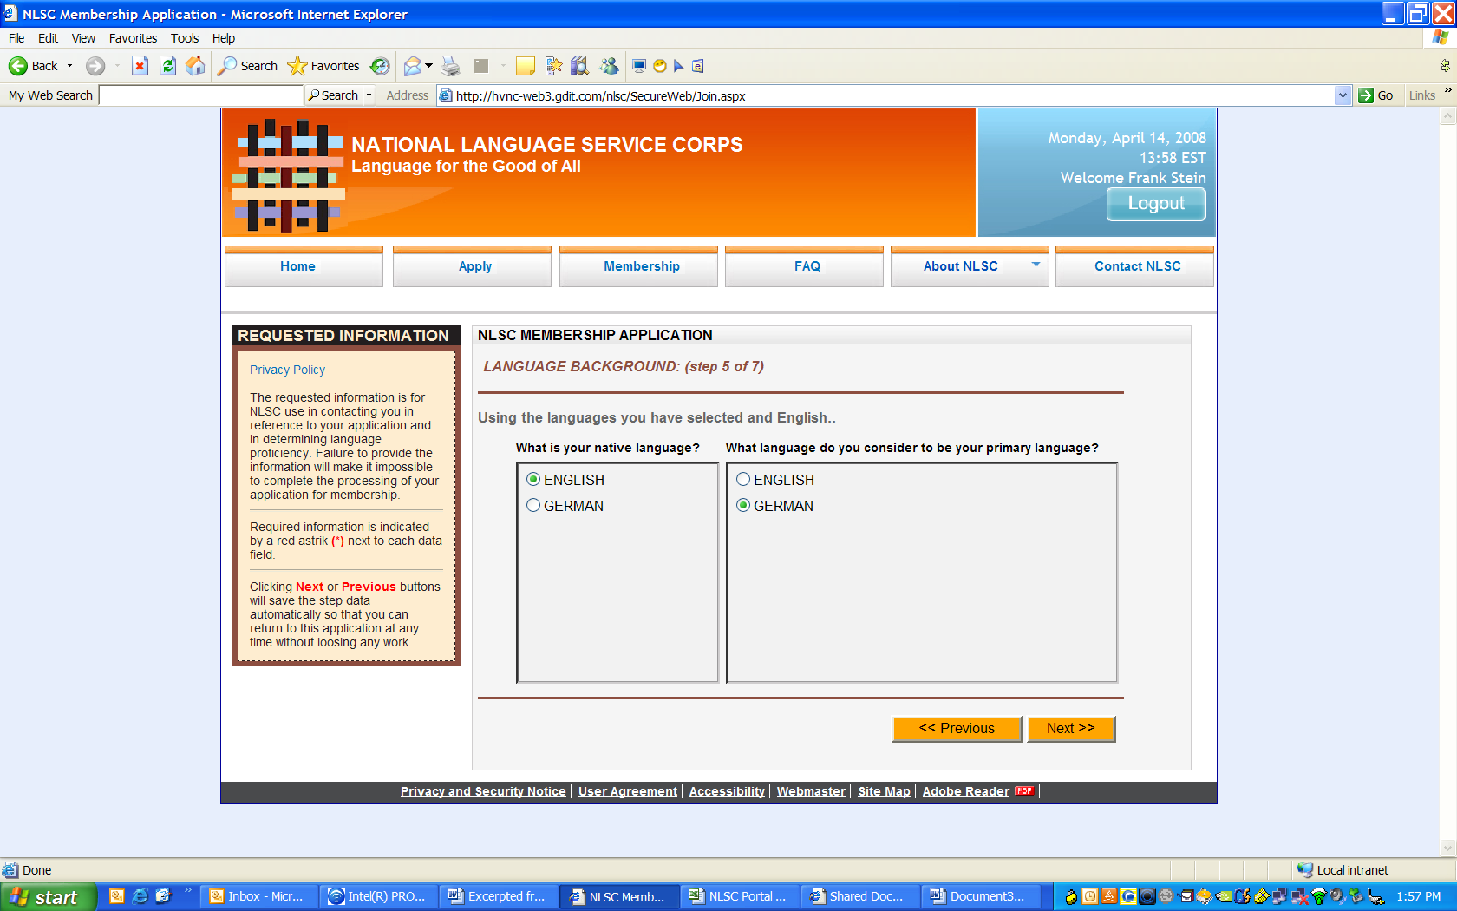Image resolution: width=1457 pixels, height=911 pixels.
Task: Click the yellow smiley face toolbar icon
Action: pos(659,66)
